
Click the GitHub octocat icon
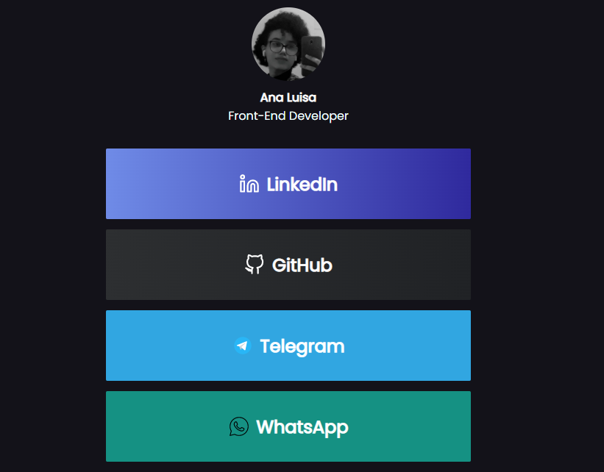pyautogui.click(x=255, y=264)
